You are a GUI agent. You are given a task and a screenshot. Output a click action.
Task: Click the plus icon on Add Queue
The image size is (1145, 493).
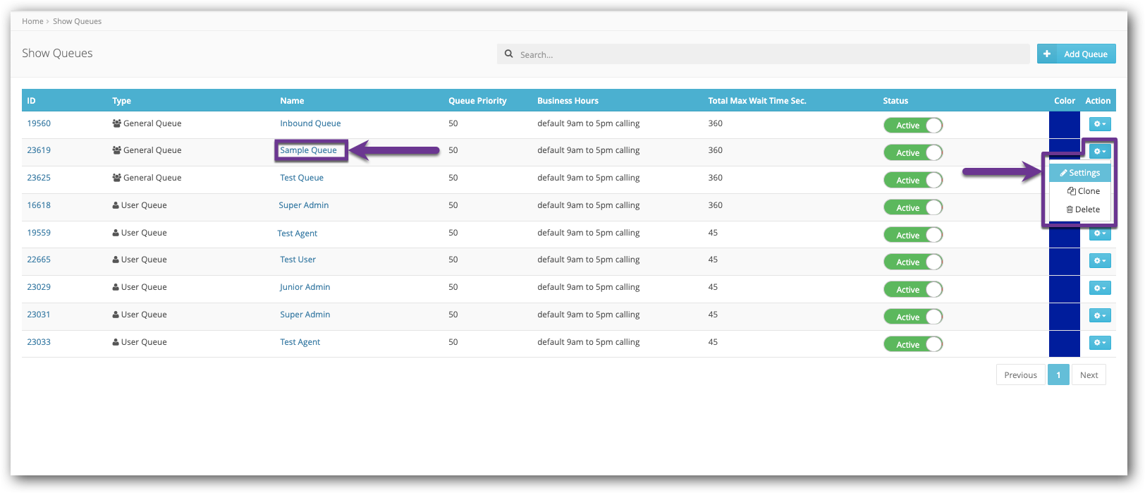pos(1047,54)
